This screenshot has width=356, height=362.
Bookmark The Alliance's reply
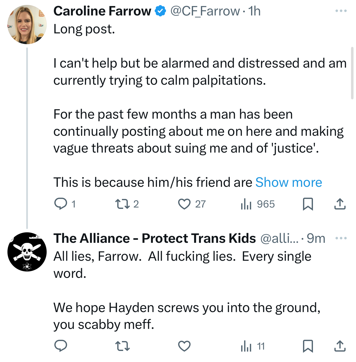[x=308, y=346]
